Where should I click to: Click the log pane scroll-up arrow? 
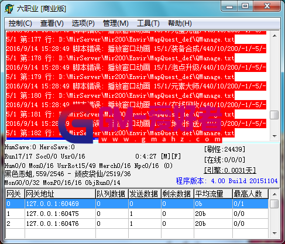274,36
